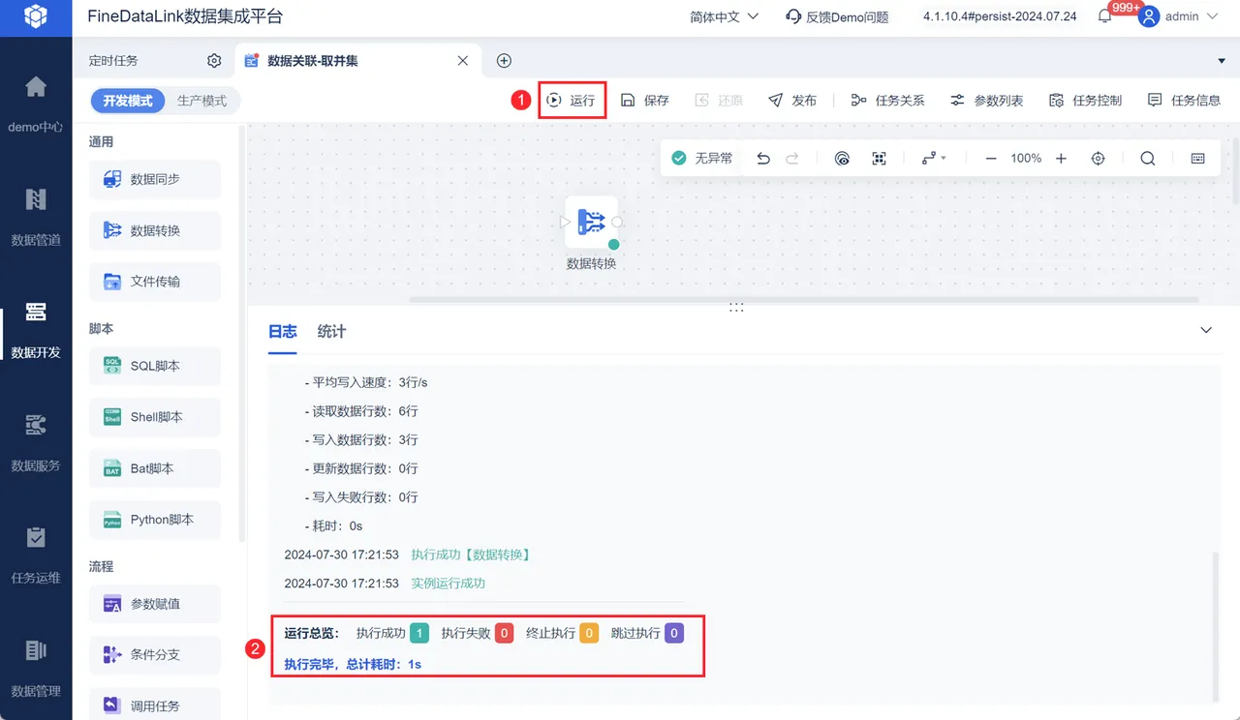Click the log panel divider handle dots
Viewport: 1240px width, 720px height.
[736, 307]
